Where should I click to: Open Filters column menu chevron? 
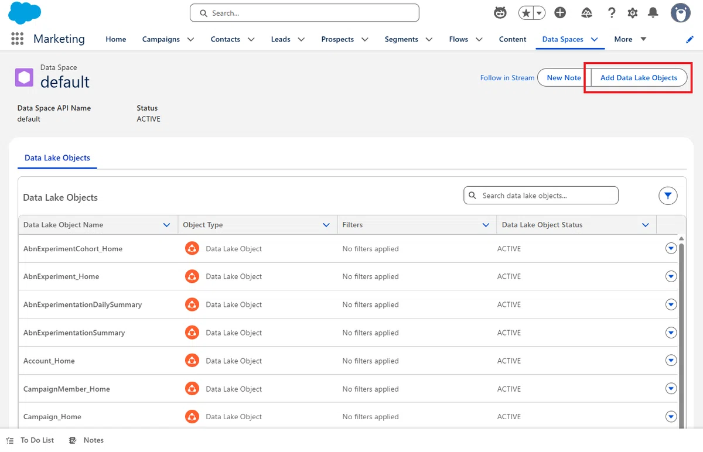coord(486,225)
